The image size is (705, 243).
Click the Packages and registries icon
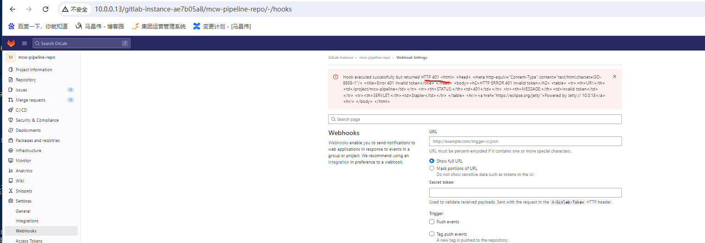coord(11,141)
